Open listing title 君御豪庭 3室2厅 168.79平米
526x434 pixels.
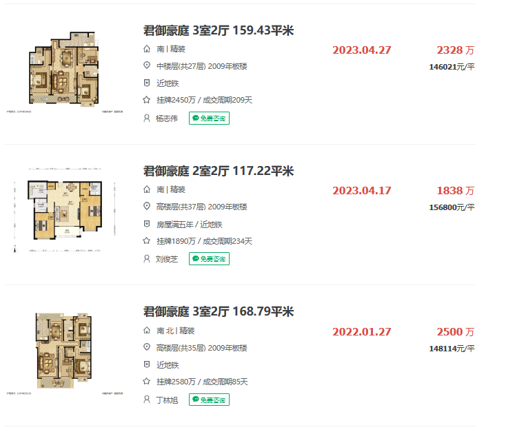218,312
